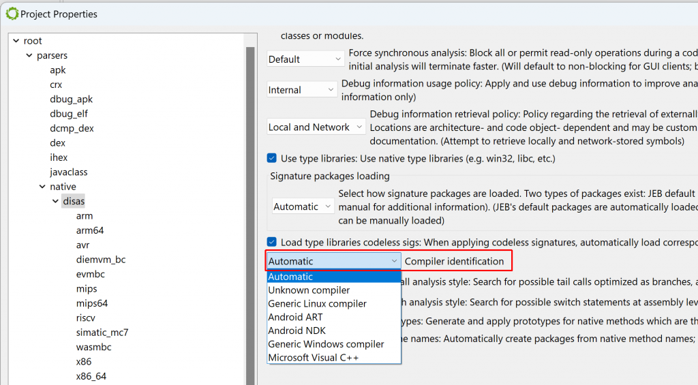Collapse the root tree node
The image size is (698, 385).
coord(16,41)
